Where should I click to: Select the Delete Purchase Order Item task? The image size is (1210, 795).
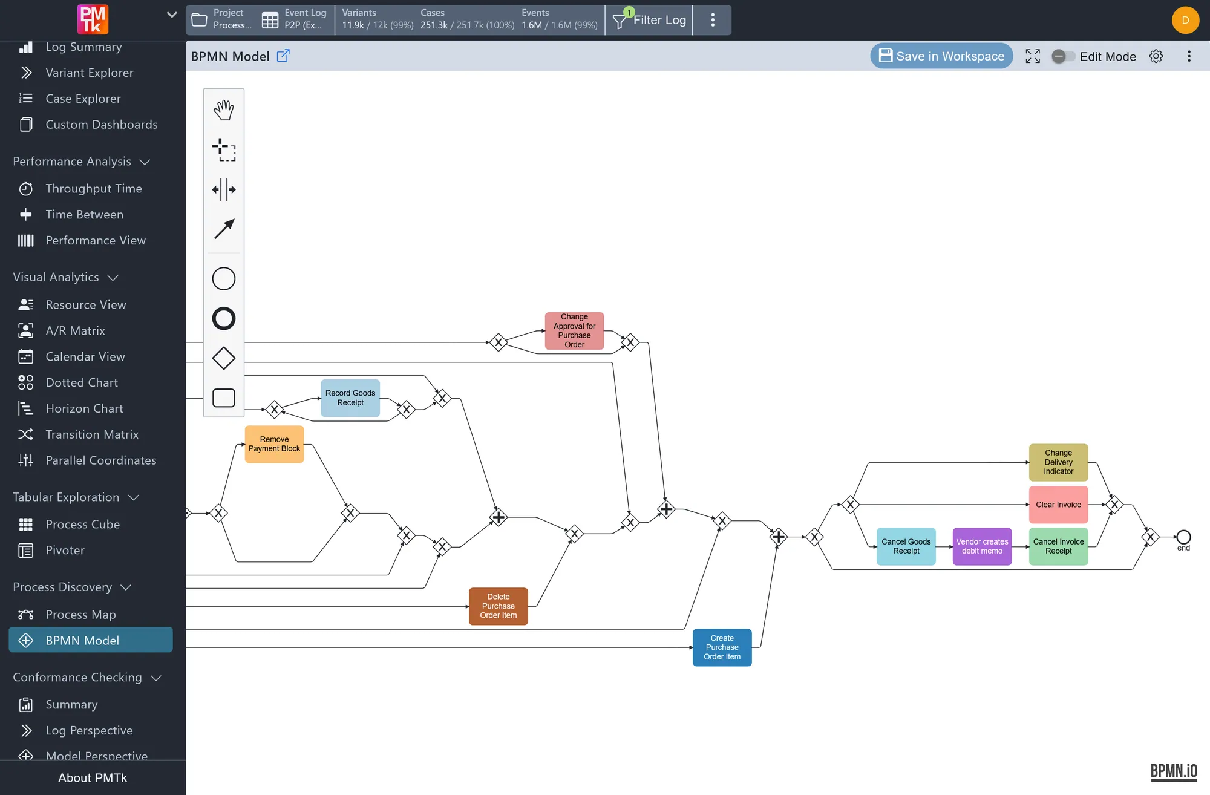point(499,606)
